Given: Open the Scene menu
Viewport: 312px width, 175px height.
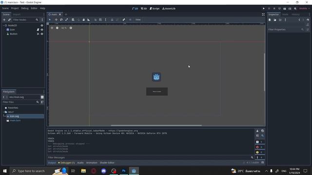Looking at the screenshot, I should 5,8.
